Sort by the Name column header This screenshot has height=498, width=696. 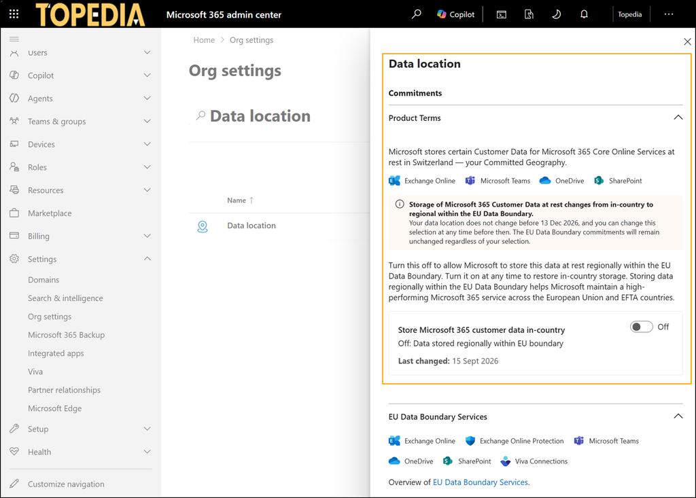pos(240,200)
